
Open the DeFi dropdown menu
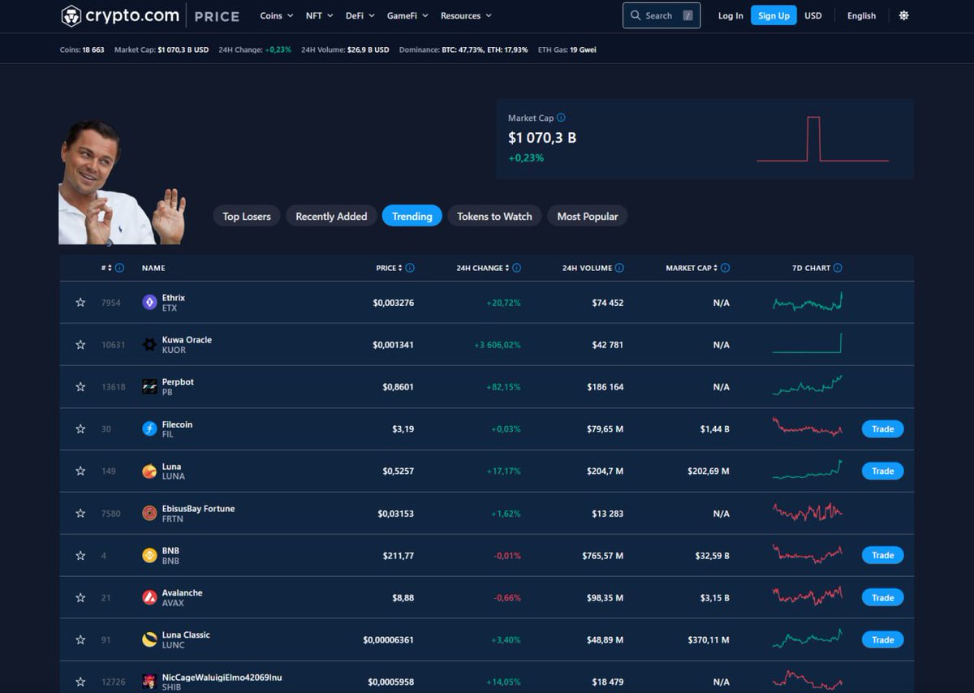coord(360,15)
